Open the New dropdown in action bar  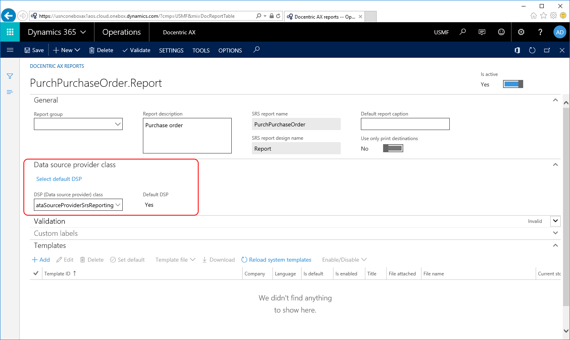tap(67, 50)
